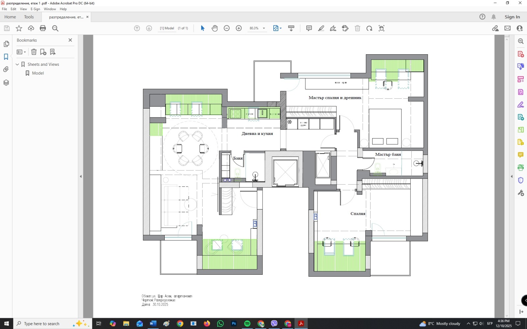
Task: Toggle the Bookmarks panel button
Action: 6,57
